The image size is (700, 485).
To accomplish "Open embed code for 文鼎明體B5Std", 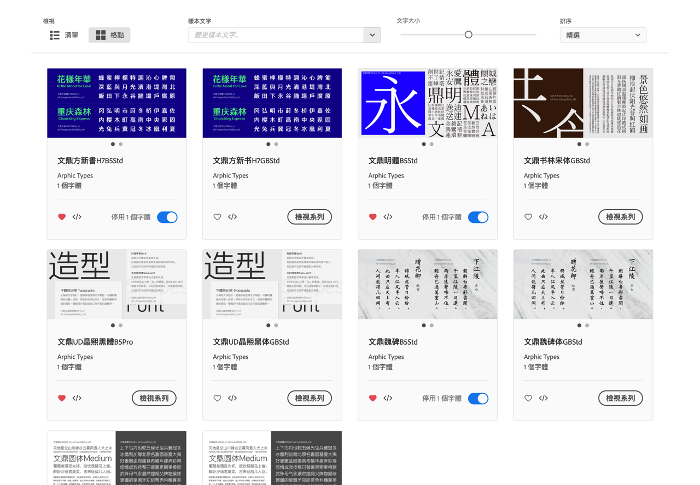I will coord(388,217).
